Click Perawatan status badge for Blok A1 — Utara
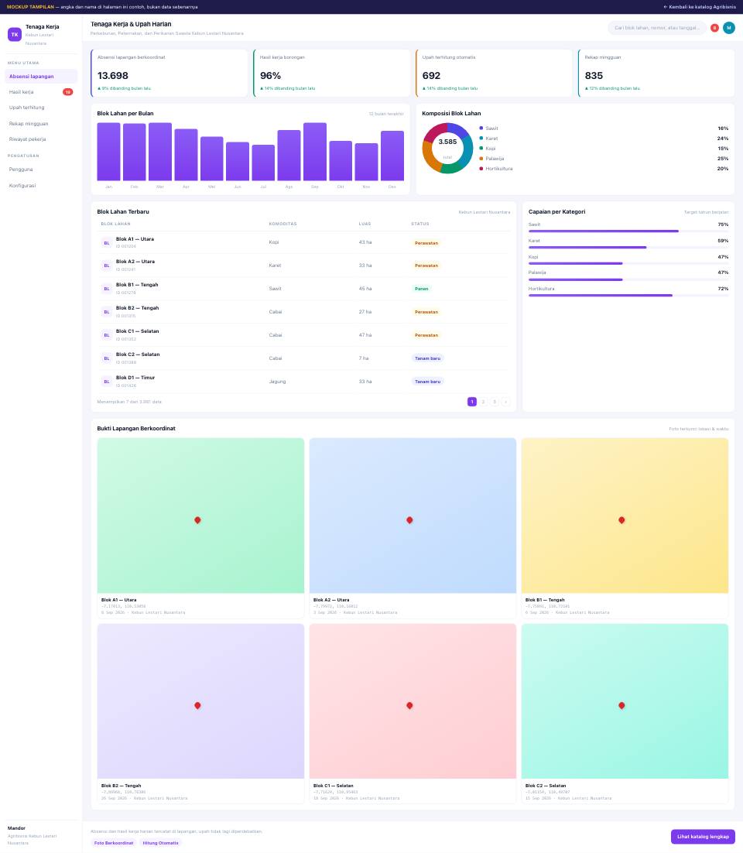This screenshot has height=853, width=743. [426, 243]
